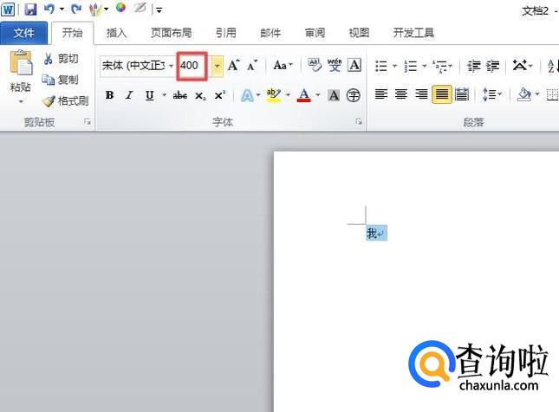
Task: Apply italic with the I icon
Action: click(x=129, y=95)
